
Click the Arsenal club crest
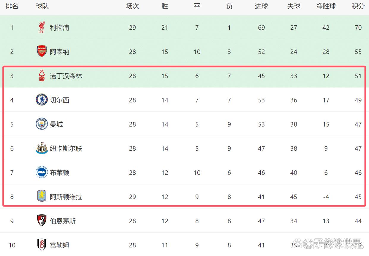42,52
